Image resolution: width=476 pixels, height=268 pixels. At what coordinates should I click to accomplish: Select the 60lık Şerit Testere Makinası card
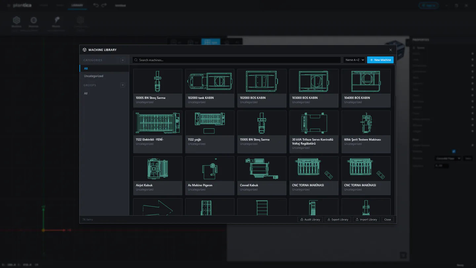(x=366, y=132)
